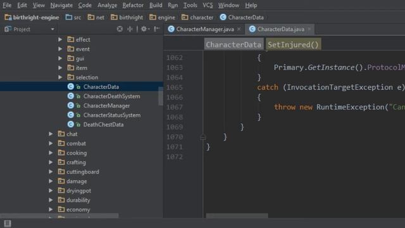Click the Hide project panel icon
Screen dimensions: 405x228
point(157,29)
